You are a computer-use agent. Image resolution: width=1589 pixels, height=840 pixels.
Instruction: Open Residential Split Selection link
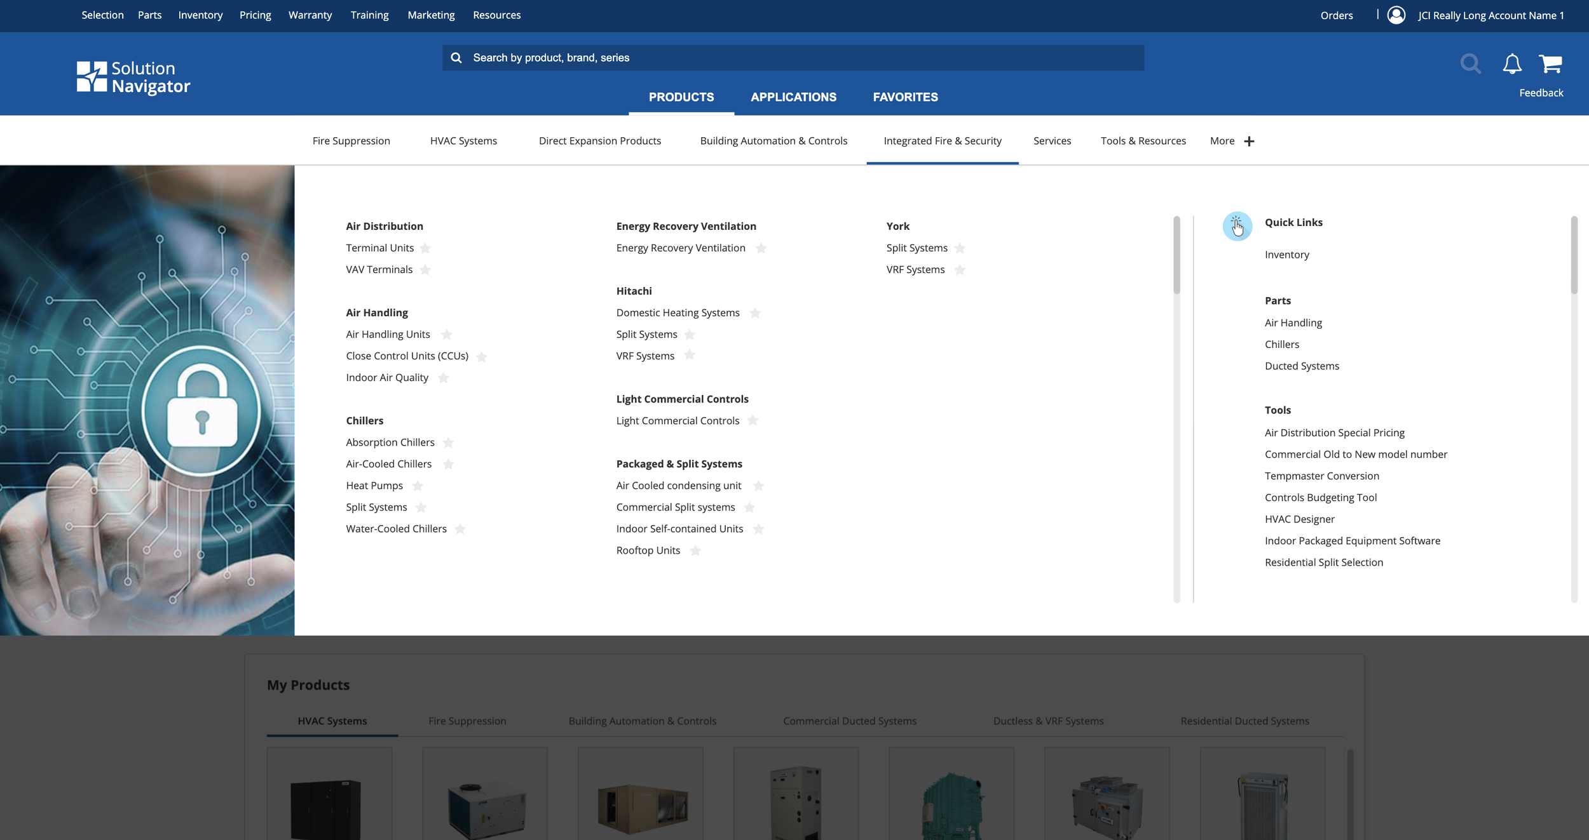[x=1323, y=562]
